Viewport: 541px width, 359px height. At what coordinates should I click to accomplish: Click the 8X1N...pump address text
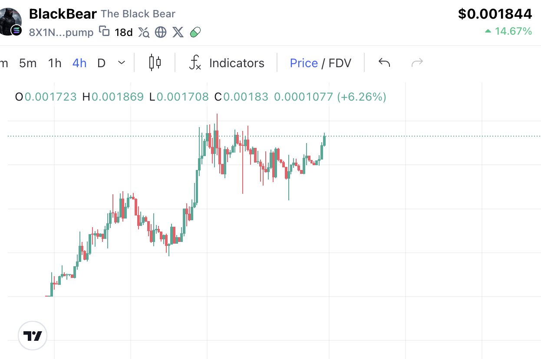tap(61, 32)
